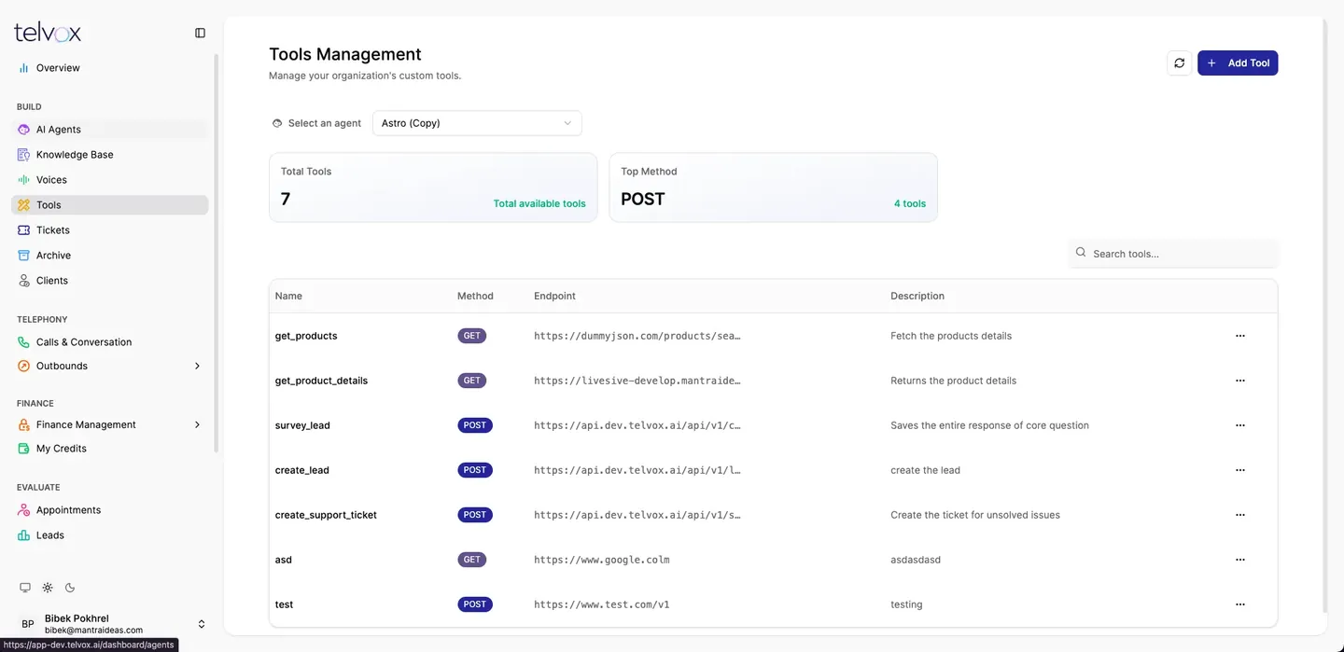The width and height of the screenshot is (1344, 652).
Task: Click the POST badge in test row
Action: (475, 604)
